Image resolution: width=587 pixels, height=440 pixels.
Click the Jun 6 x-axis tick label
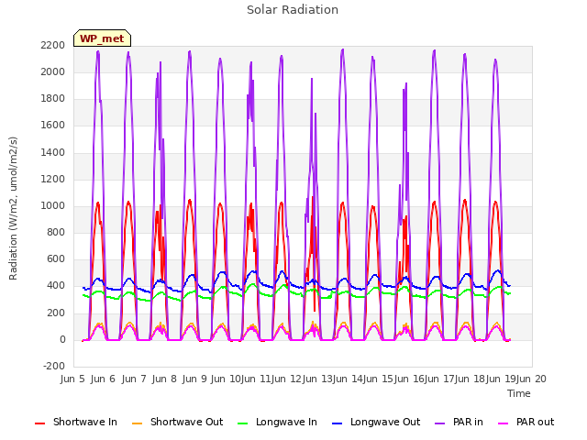(x=103, y=379)
